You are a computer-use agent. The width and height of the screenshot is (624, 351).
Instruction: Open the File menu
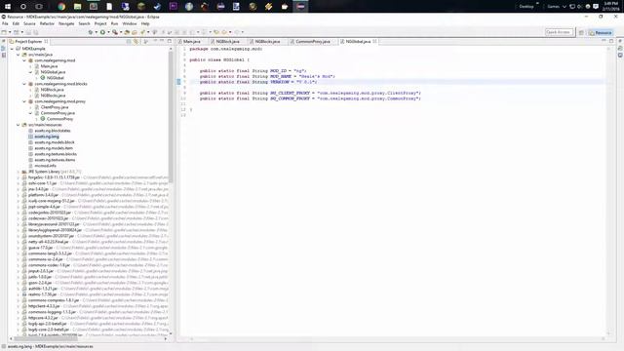5,23
